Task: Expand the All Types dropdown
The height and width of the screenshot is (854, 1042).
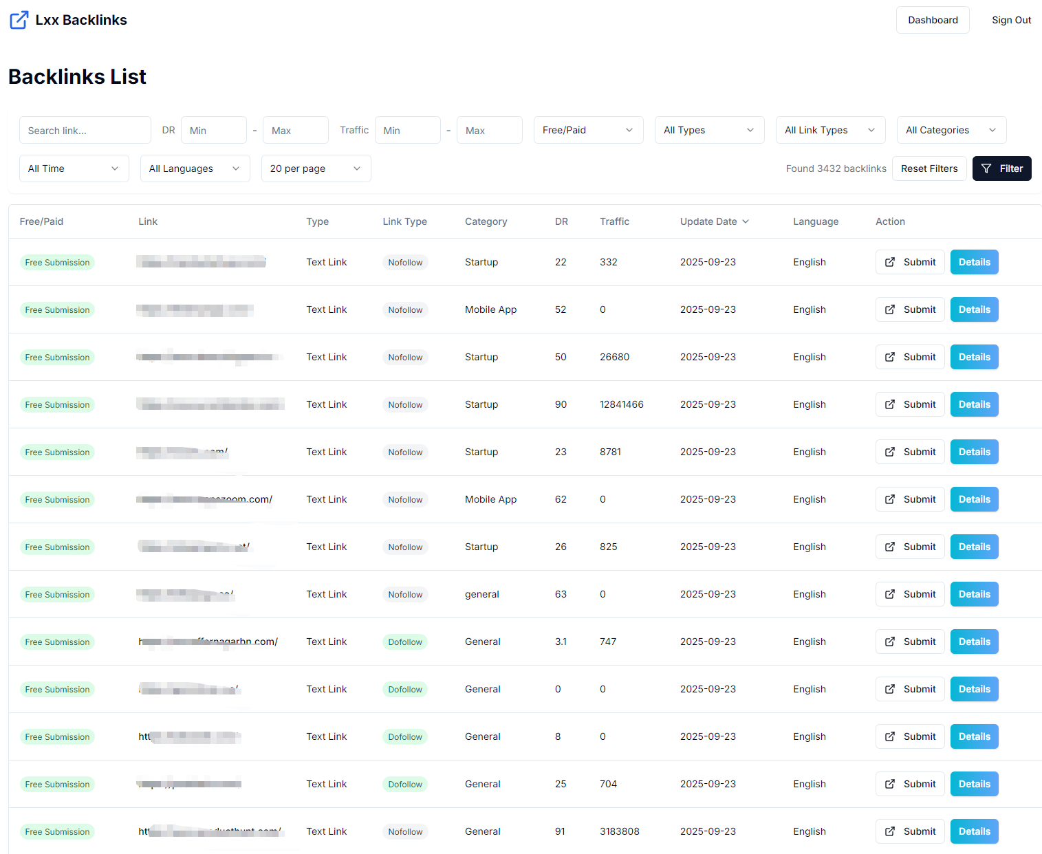Action: [x=709, y=130]
